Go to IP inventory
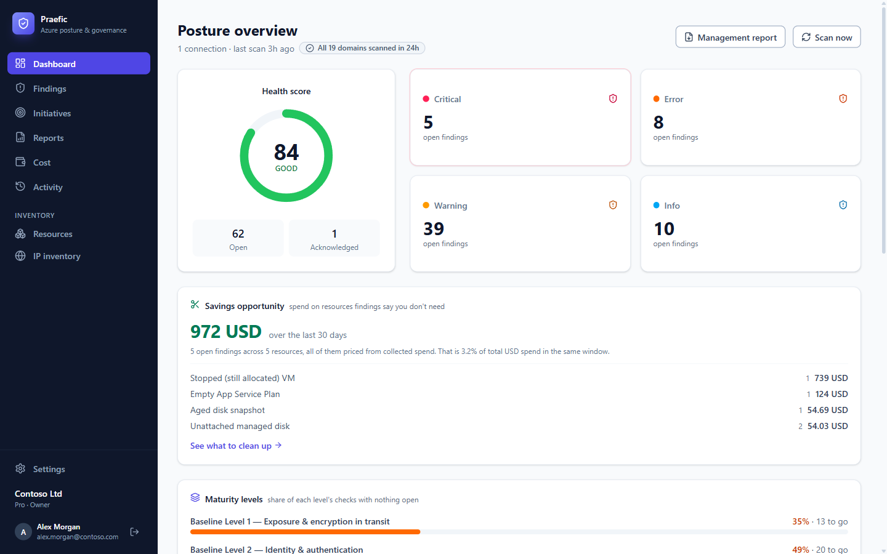The height and width of the screenshot is (554, 887). pyautogui.click(x=79, y=256)
